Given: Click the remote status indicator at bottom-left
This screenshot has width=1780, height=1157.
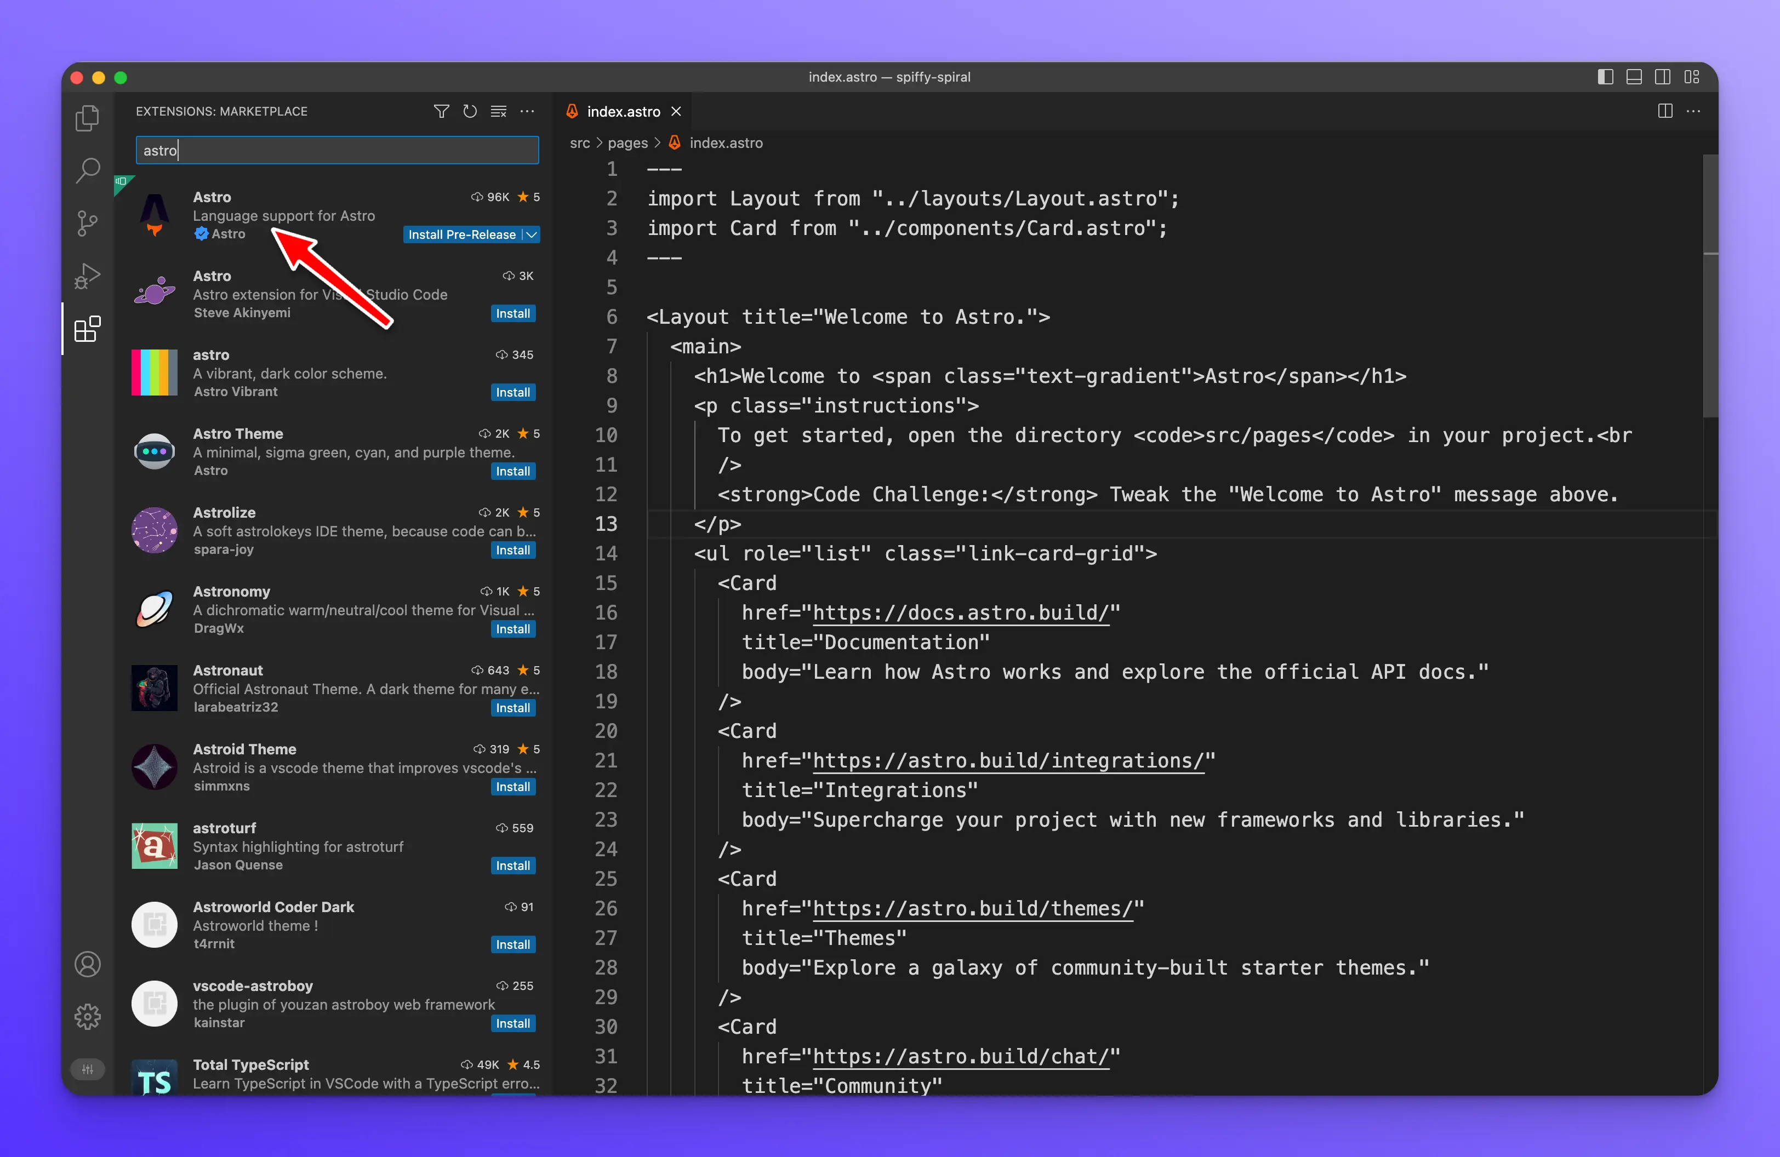Looking at the screenshot, I should pos(88,1069).
